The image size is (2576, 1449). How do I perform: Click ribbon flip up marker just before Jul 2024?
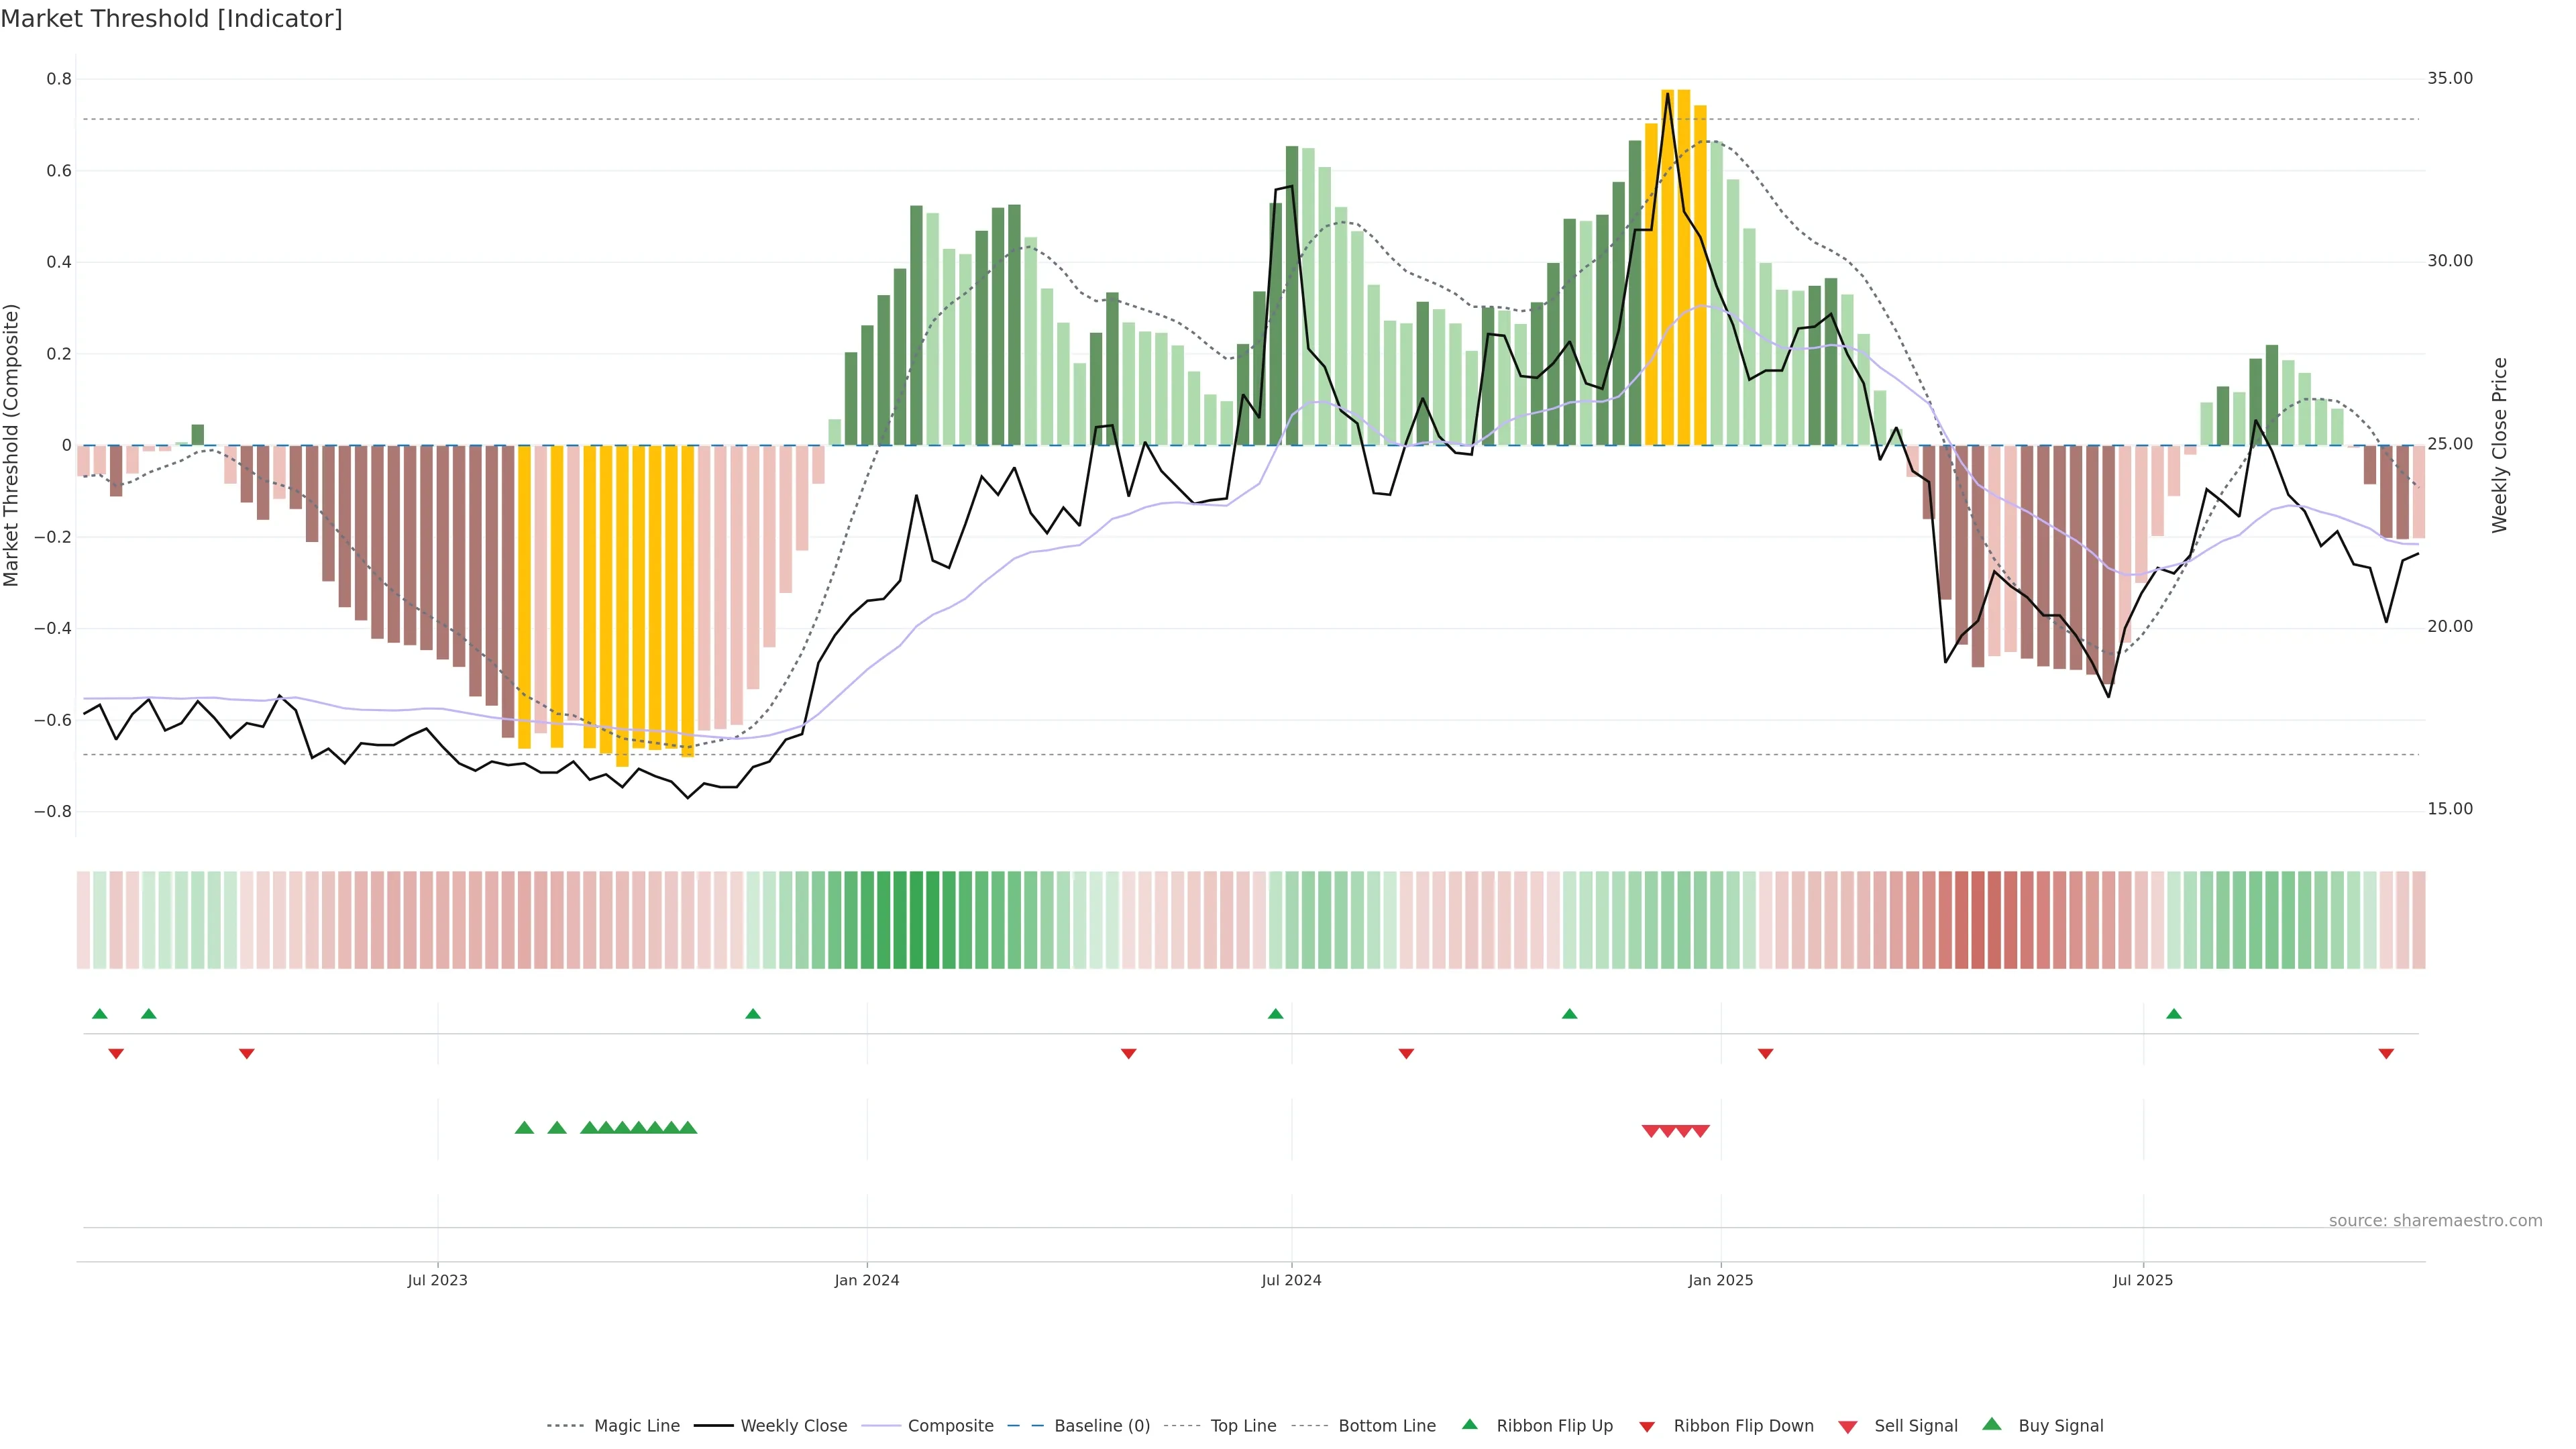point(1275,1014)
